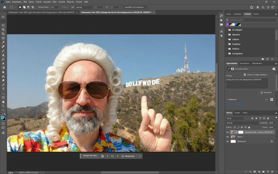Image resolution: width=278 pixels, height=174 pixels.
Task: Click the Home icon in options bar
Action: pyautogui.click(x=4, y=7)
